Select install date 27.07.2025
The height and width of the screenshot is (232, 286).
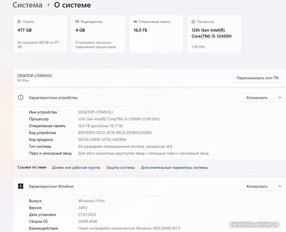coord(87,214)
